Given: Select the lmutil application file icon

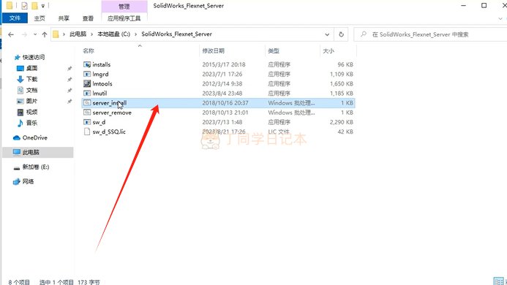Looking at the screenshot, I should tap(86, 94).
